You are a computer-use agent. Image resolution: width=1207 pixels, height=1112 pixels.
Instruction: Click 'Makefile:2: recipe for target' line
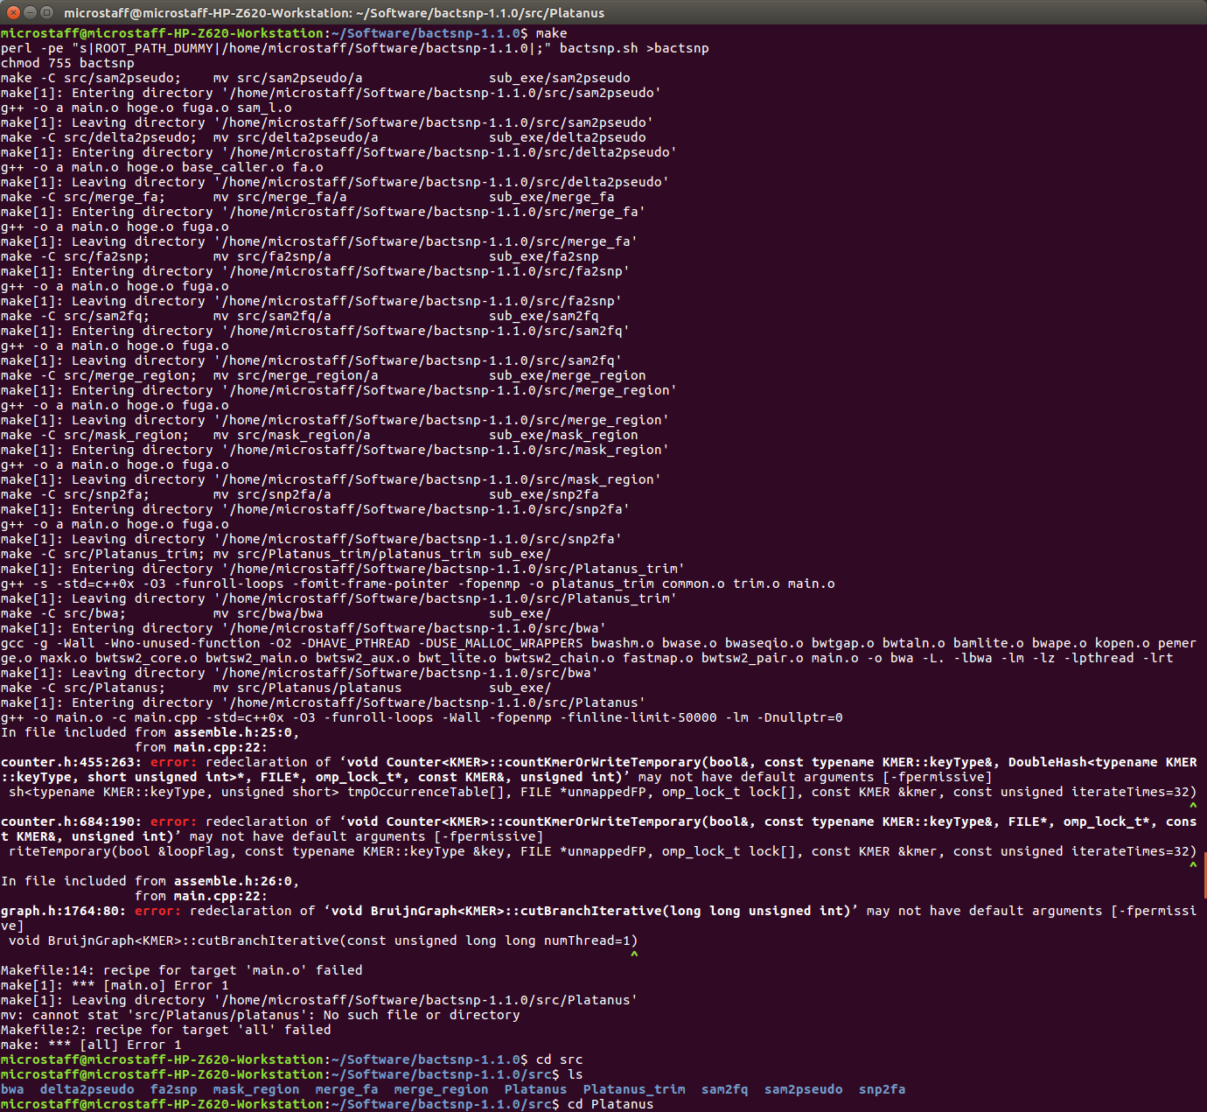(x=166, y=1030)
